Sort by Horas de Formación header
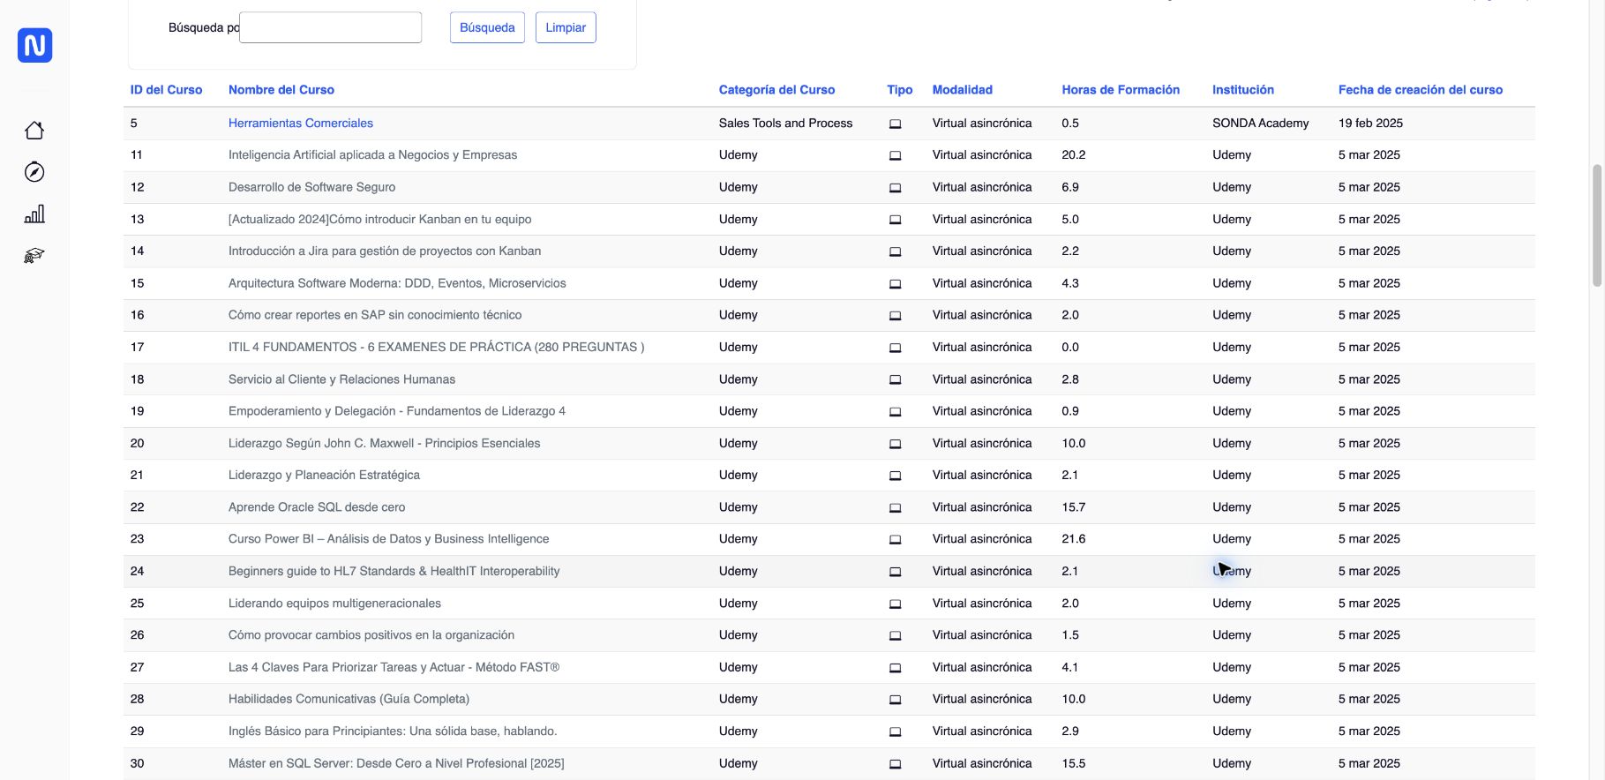 1121,90
